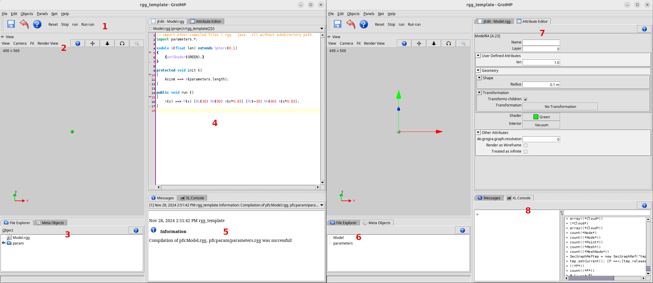This screenshot has height=283, width=653.
Task: Switch to XL Console tab in left window
Action: click(192, 198)
